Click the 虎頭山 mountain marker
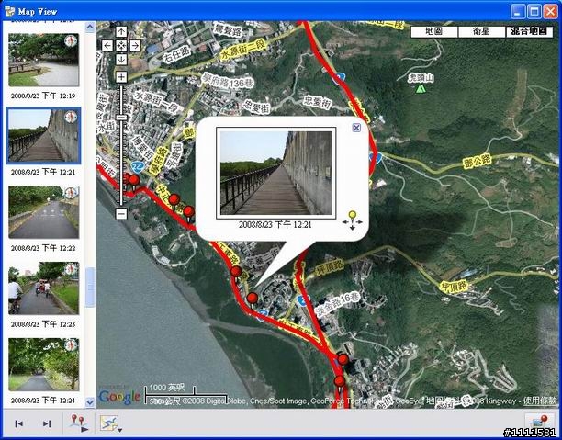This screenshot has height=440, width=562. coord(421,88)
